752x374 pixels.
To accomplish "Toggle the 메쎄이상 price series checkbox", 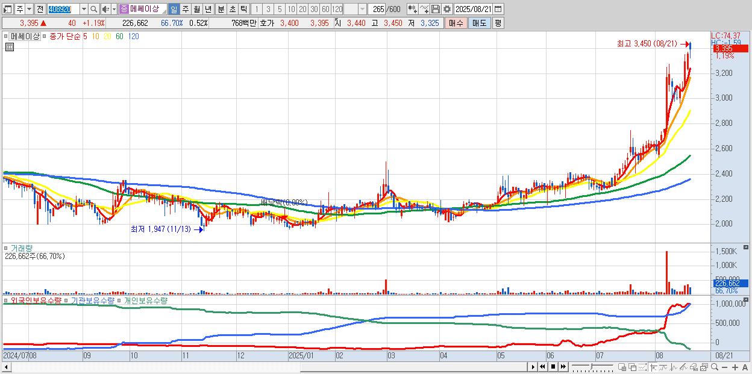I will pos(7,36).
